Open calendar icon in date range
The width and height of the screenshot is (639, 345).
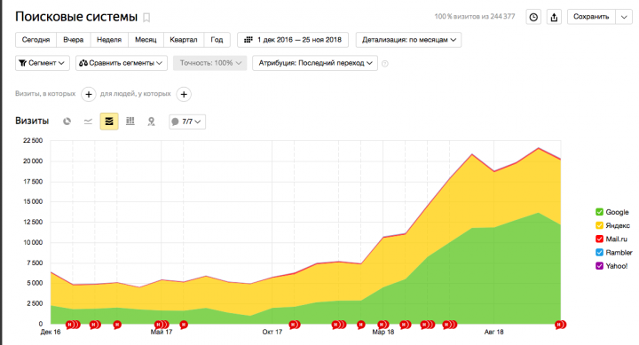pos(248,40)
